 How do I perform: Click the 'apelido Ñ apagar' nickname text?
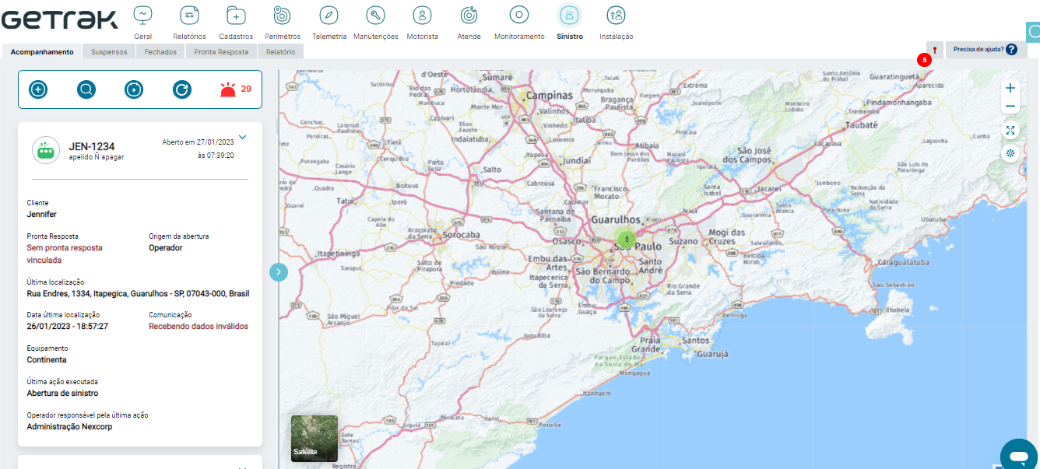click(97, 157)
